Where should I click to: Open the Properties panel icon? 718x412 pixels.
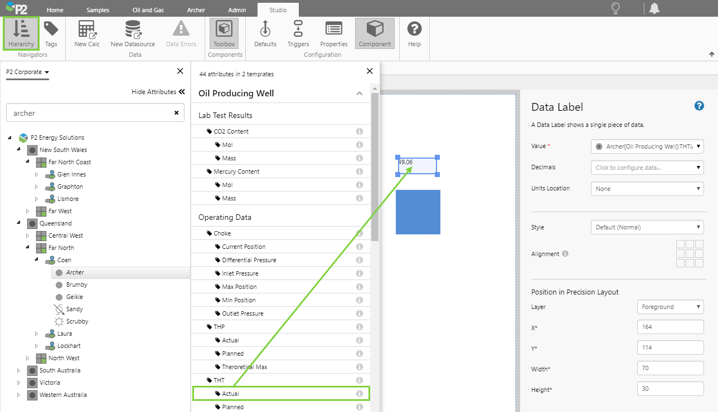[333, 33]
